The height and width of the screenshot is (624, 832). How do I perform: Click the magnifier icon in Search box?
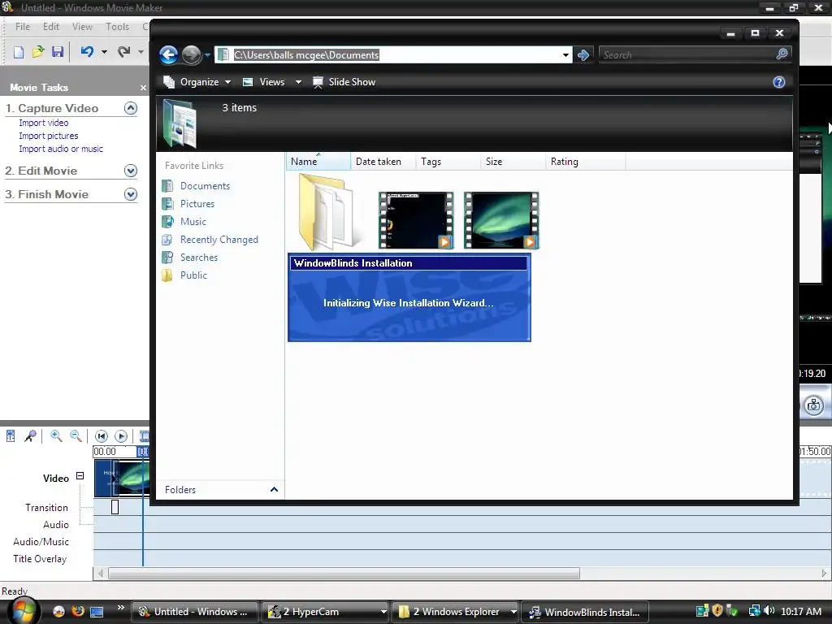coord(782,54)
